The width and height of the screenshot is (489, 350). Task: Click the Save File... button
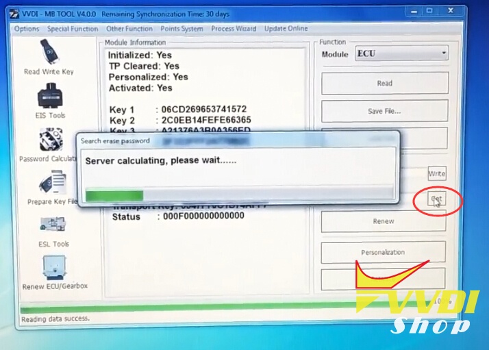[385, 111]
